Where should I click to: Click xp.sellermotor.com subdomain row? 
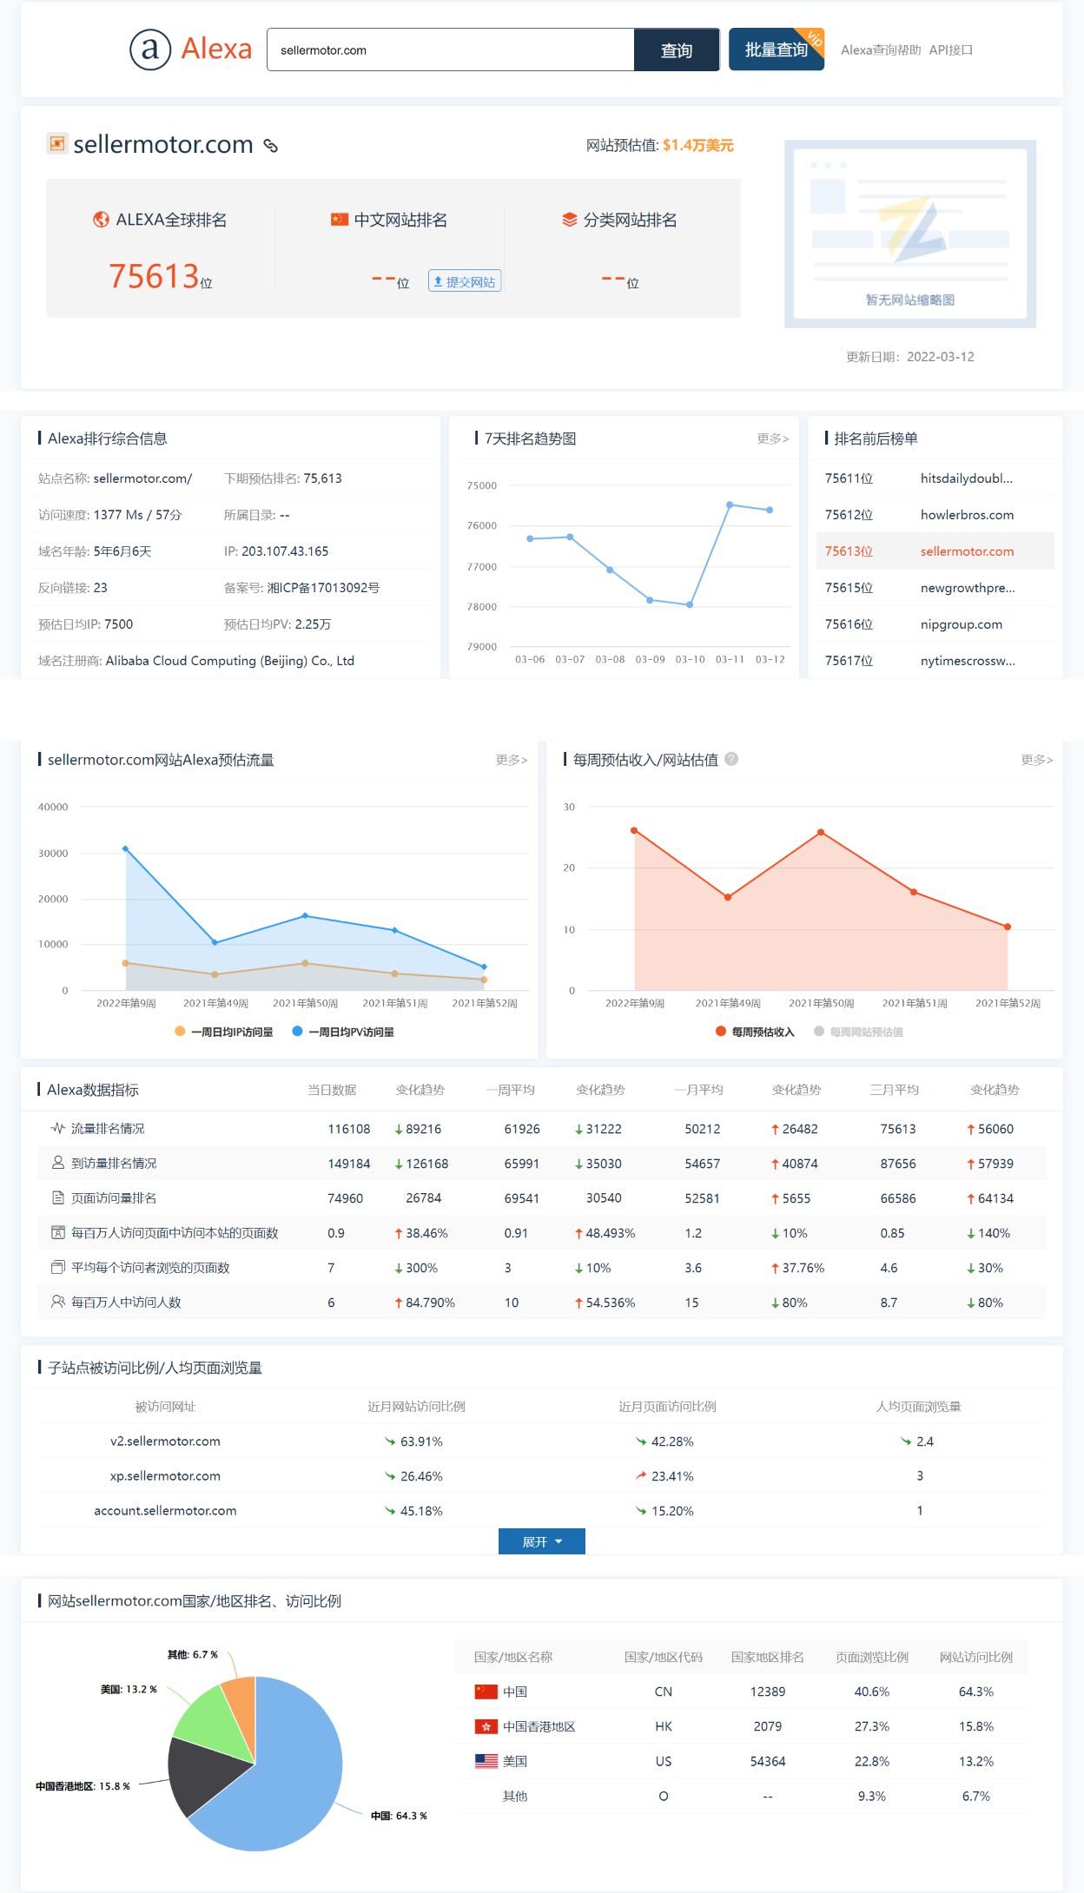point(542,1476)
